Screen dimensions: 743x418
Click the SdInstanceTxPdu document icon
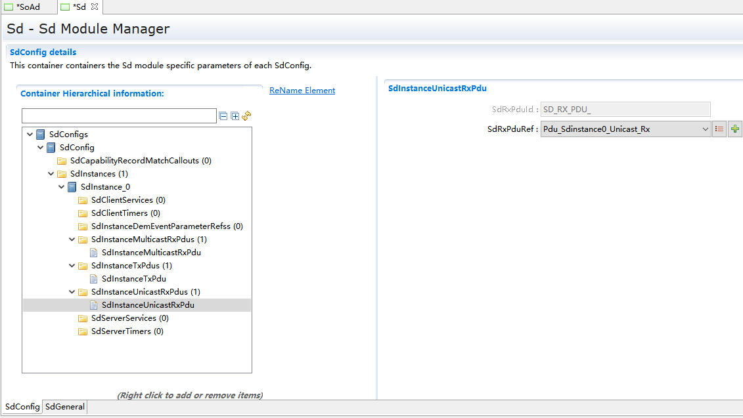93,279
